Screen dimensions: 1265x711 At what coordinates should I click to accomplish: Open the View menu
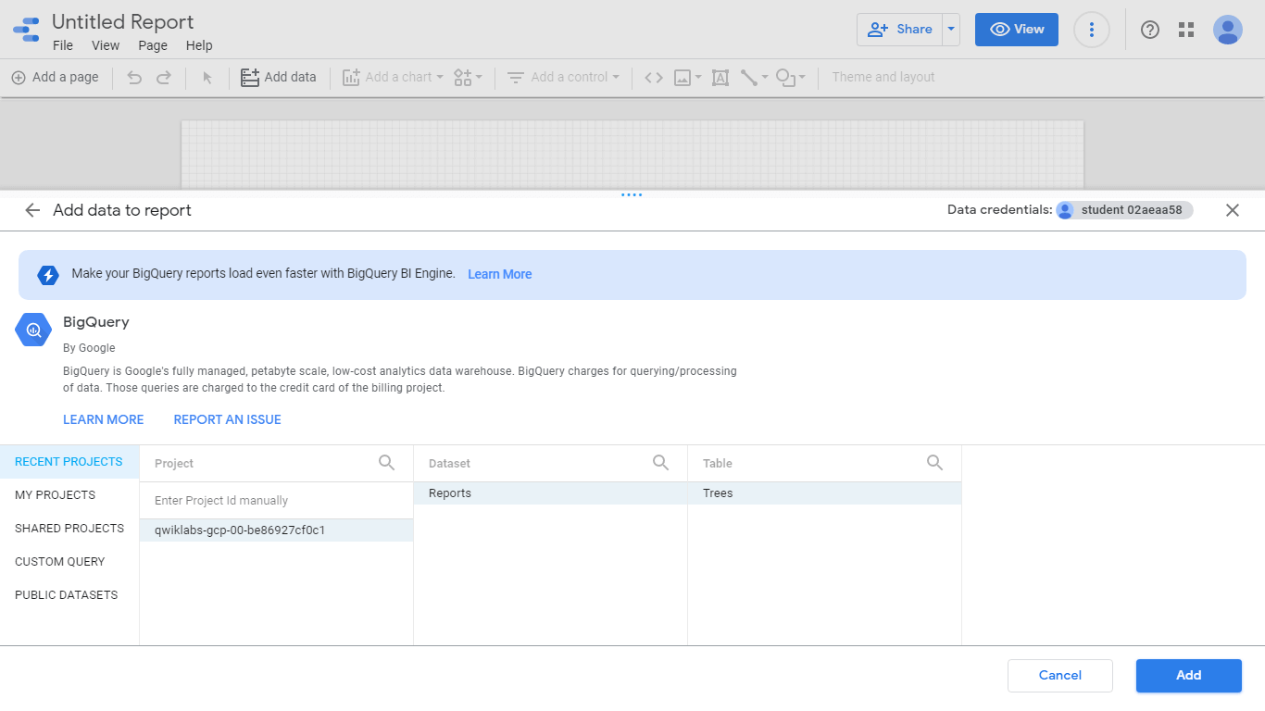tap(106, 45)
